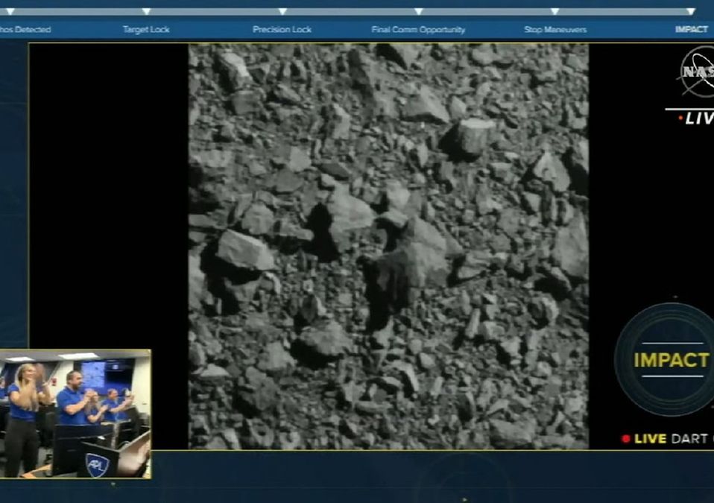Image resolution: width=714 pixels, height=503 pixels.
Task: Click the mission control room video inset
Action: click(75, 414)
